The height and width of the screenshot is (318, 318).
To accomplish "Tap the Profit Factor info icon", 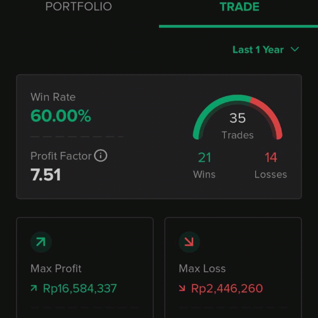I will tap(101, 156).
